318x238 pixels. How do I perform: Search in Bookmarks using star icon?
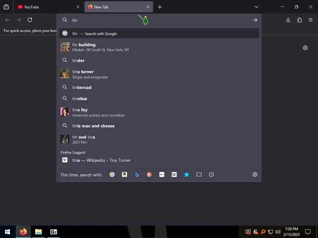point(187,174)
